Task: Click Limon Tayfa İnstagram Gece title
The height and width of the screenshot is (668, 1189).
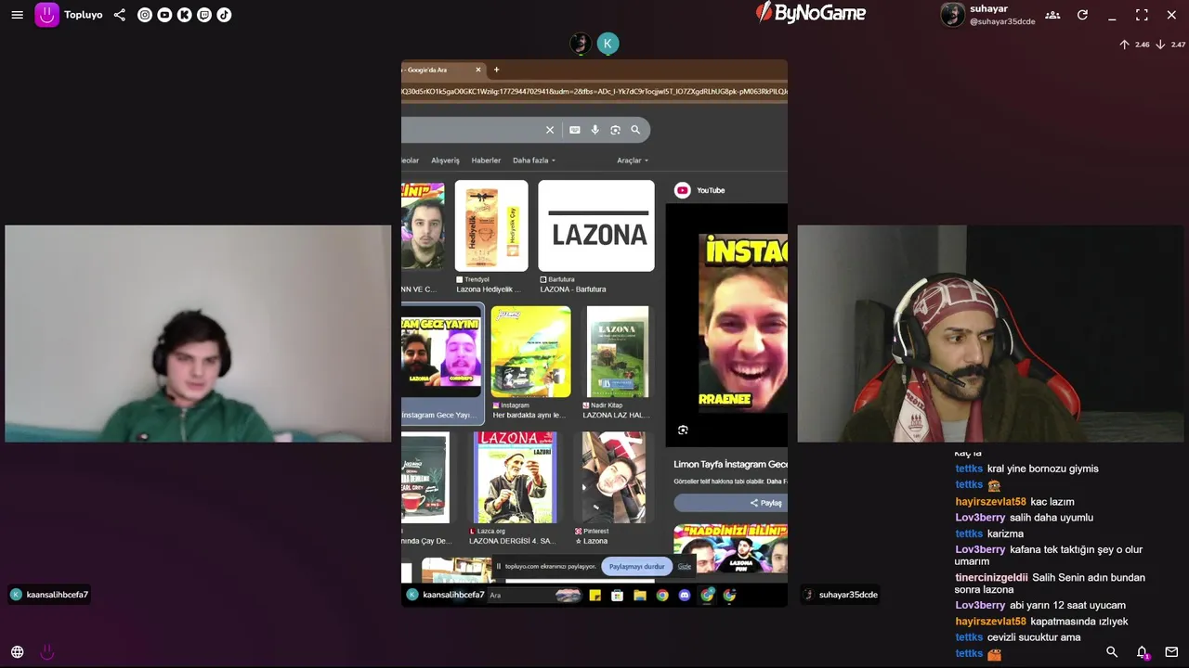Action: point(731,464)
